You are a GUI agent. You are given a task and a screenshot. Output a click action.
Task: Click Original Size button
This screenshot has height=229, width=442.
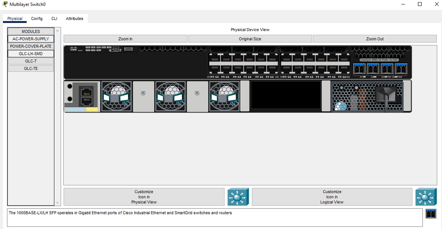click(x=250, y=39)
